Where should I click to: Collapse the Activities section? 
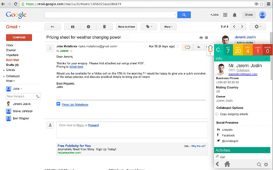pyautogui.click(x=266, y=150)
